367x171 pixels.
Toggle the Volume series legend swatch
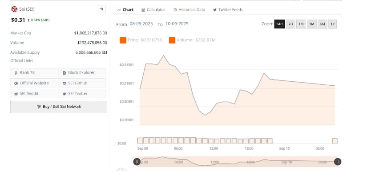point(172,40)
